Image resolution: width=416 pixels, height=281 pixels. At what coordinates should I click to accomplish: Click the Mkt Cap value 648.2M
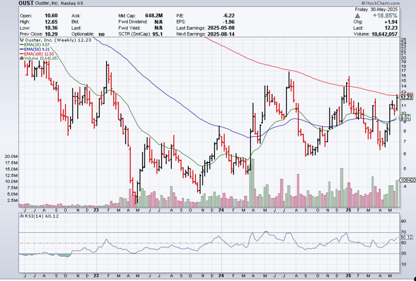[154, 16]
